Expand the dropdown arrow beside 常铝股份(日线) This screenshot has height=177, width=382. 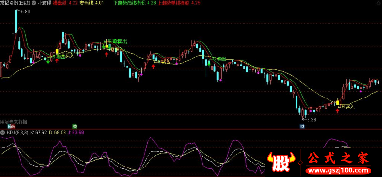[x=33, y=3]
